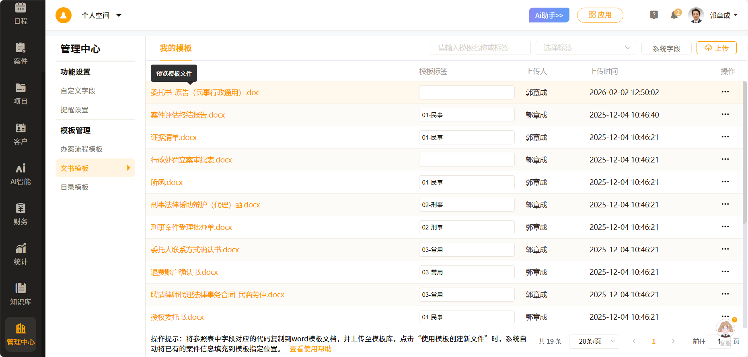
Task: Open more actions for 证据清单.docx row
Action: (x=725, y=137)
